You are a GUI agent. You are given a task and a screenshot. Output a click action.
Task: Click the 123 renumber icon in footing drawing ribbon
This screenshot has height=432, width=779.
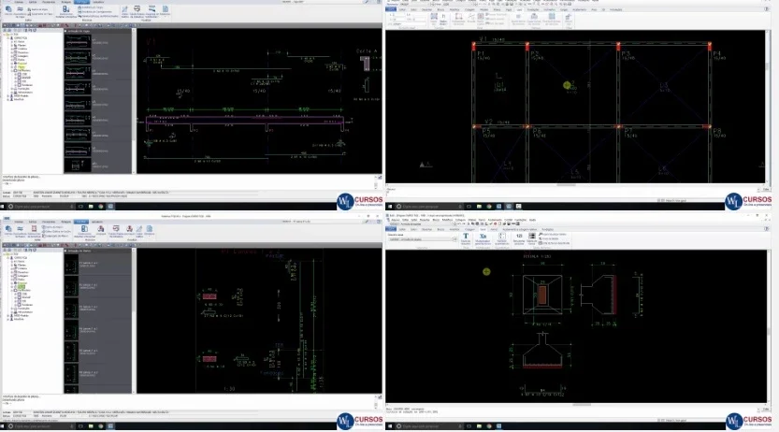(519, 236)
